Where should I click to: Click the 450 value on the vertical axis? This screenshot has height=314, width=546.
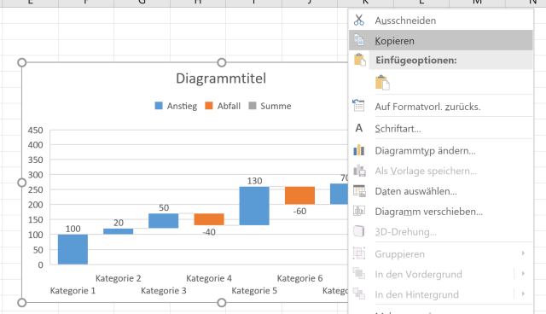tap(36, 131)
